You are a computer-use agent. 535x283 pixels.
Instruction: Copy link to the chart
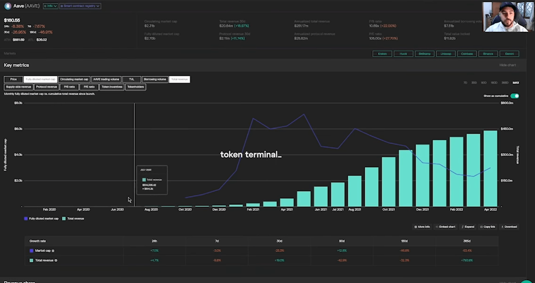[x=488, y=227]
